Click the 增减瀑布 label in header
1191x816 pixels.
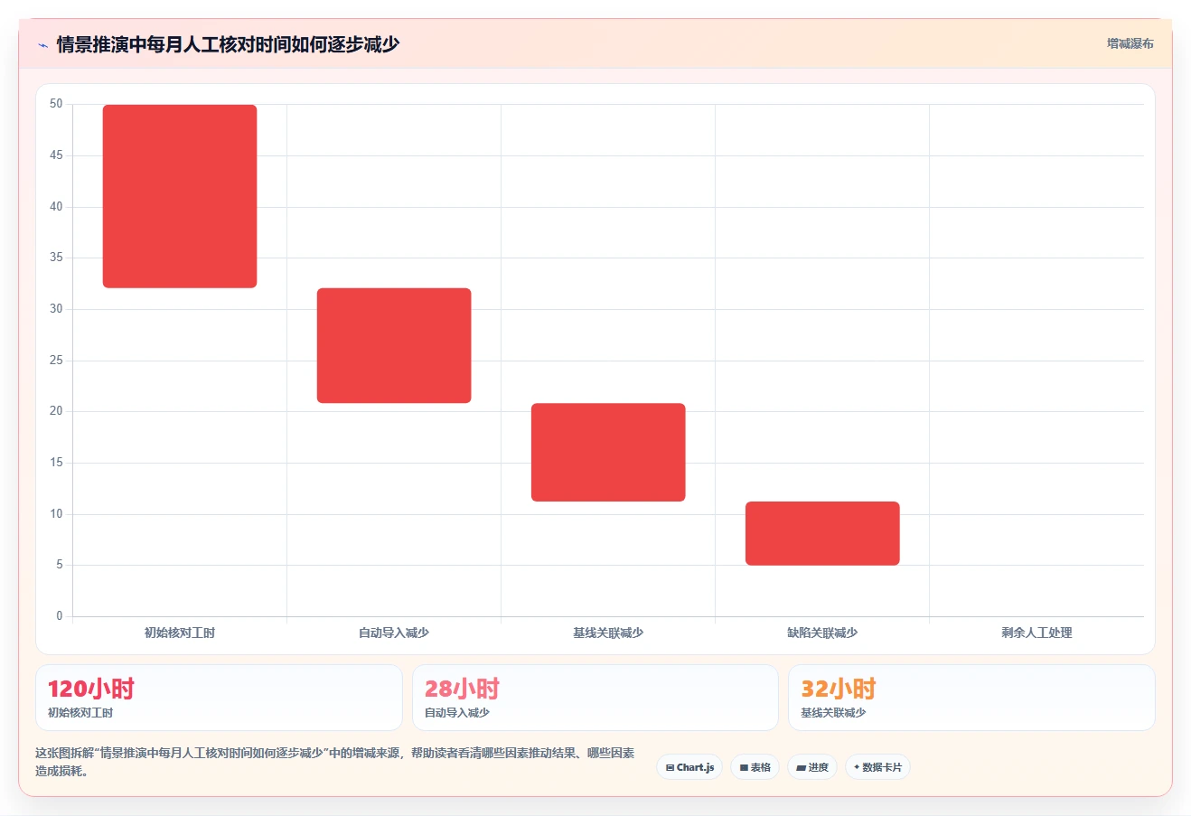1130,43
